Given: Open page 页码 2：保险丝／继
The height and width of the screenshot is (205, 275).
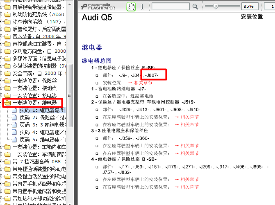Looking at the screenshot, I should [x=43, y=117].
